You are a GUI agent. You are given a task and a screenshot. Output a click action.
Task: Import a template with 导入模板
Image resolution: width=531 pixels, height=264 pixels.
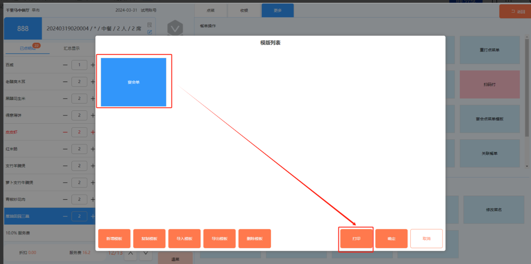coord(184,238)
